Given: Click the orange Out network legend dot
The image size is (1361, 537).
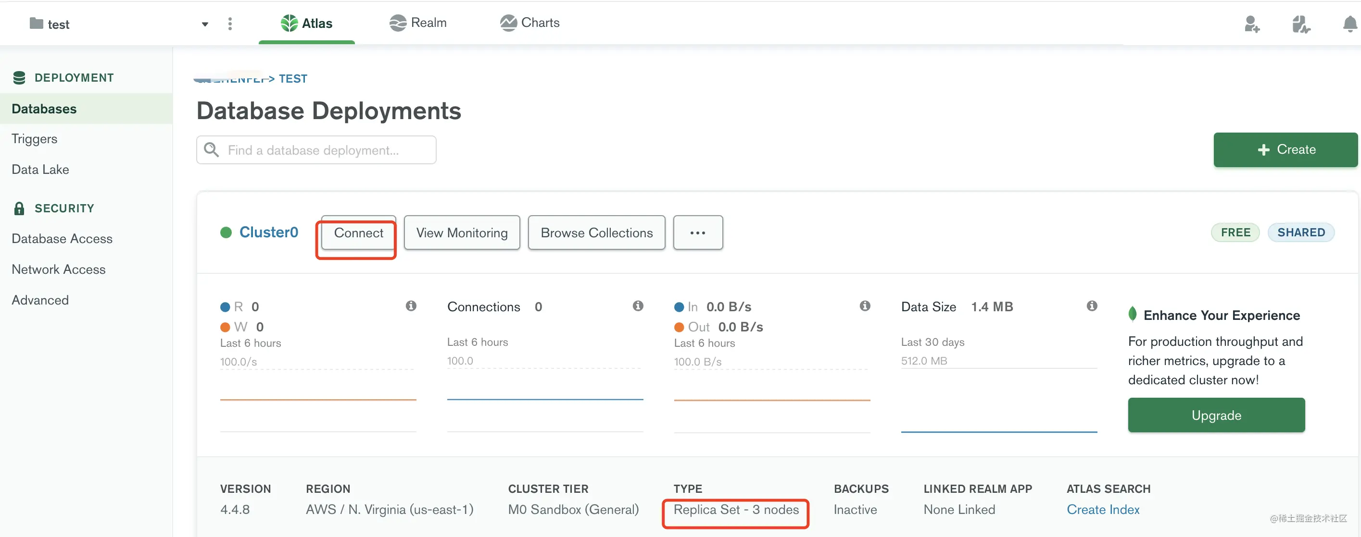Looking at the screenshot, I should [679, 327].
